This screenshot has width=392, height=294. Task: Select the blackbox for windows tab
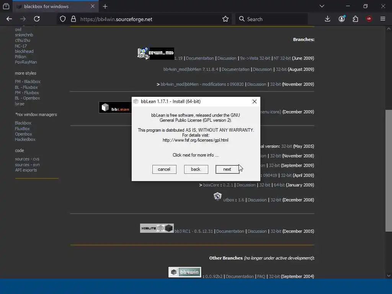click(56, 6)
